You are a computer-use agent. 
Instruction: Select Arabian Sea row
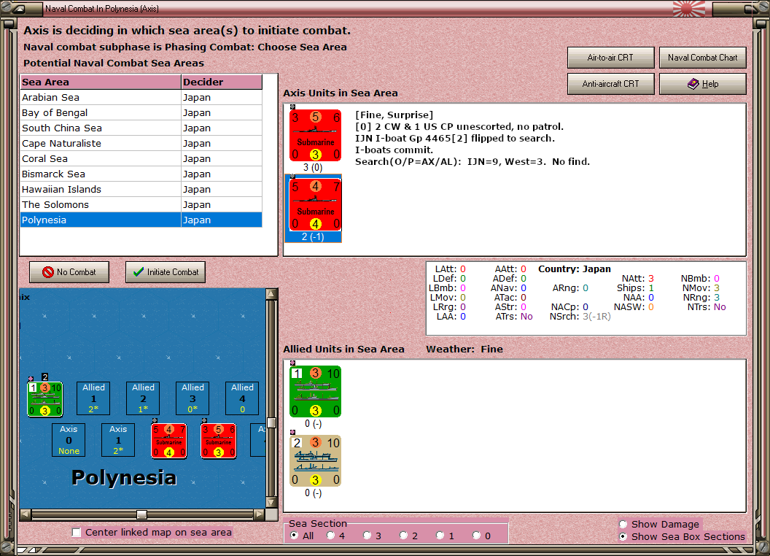[x=141, y=97]
